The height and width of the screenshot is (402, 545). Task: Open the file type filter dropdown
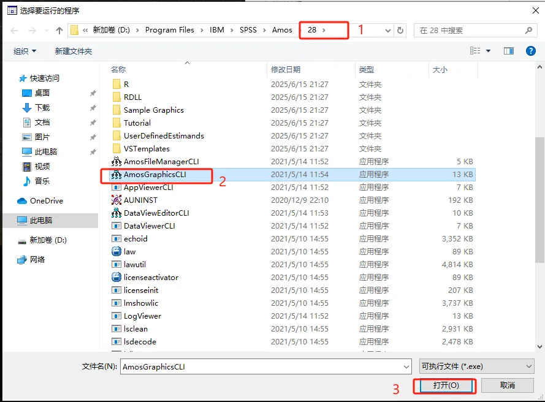(x=476, y=366)
